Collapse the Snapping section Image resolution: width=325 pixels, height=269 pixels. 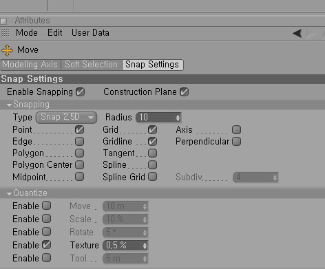pyautogui.click(x=9, y=105)
